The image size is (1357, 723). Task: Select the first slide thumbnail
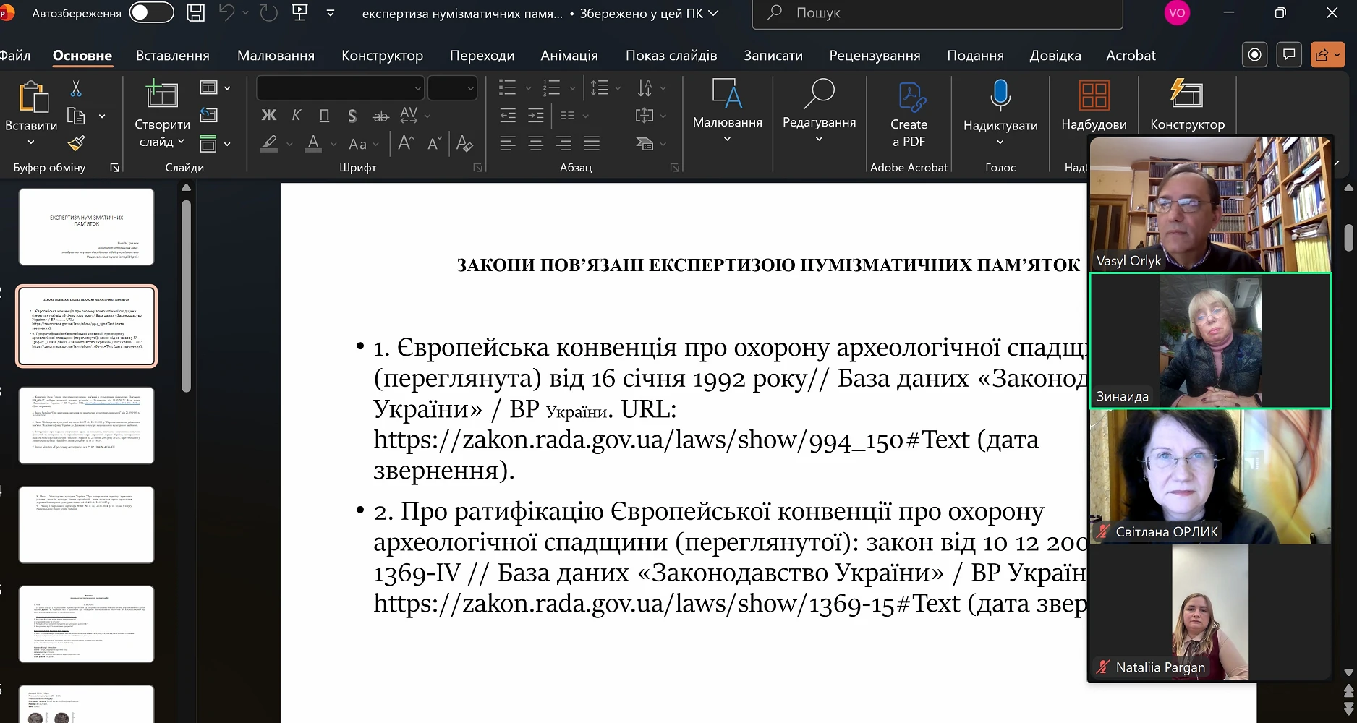(86, 227)
